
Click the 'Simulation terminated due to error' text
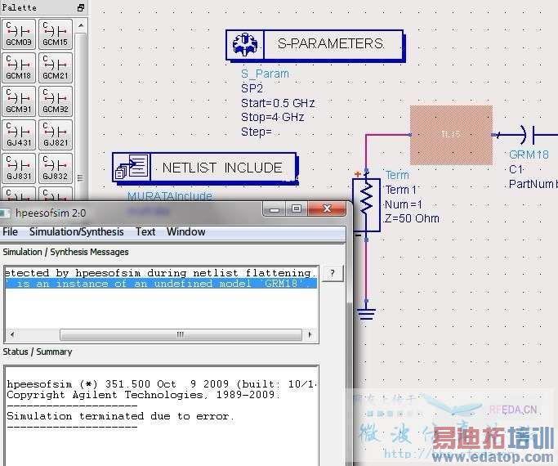[x=120, y=416]
